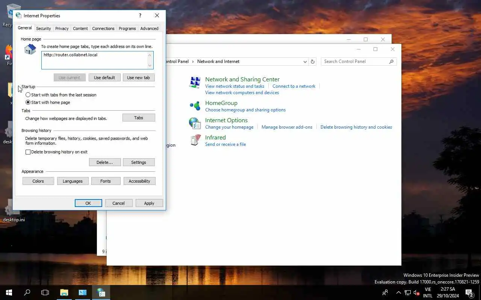
Task: Click the home page box up scroll arrow
Action: [x=150, y=55]
